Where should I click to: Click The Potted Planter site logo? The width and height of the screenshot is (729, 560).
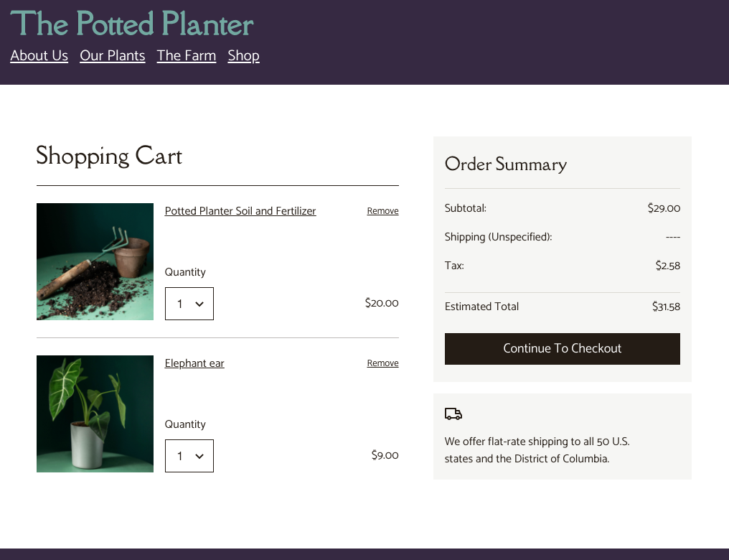coord(132,23)
